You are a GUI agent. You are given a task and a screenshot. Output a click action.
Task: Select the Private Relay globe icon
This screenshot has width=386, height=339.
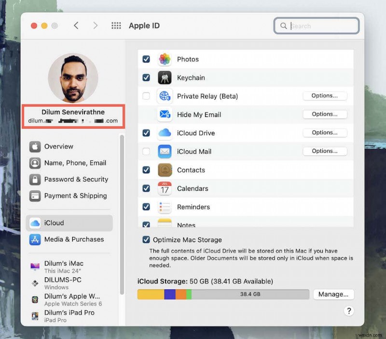point(165,96)
